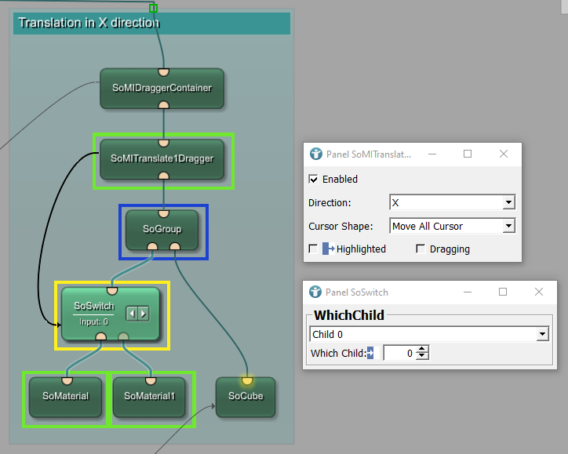Select the SoMIDraggerContainer module node
Image resolution: width=568 pixels, height=454 pixels.
pyautogui.click(x=162, y=89)
